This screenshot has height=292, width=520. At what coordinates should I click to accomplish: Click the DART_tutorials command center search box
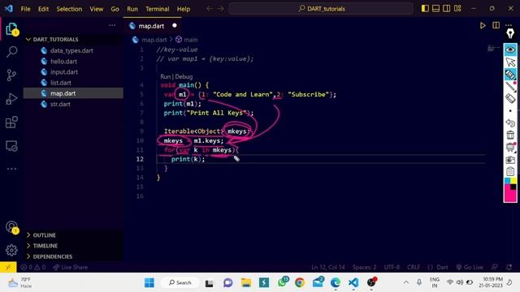321,9
